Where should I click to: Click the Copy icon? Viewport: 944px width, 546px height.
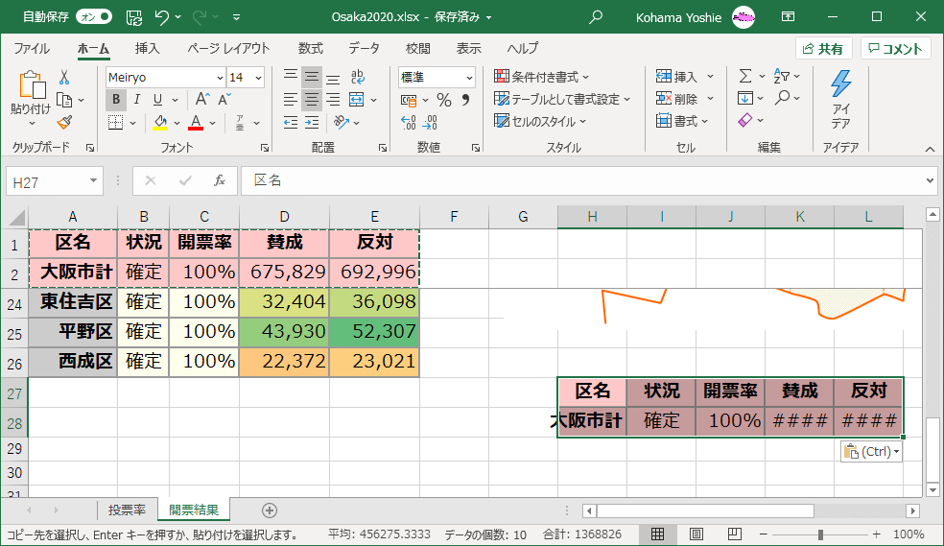(x=64, y=100)
